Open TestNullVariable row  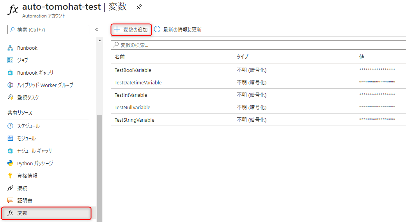click(259, 107)
